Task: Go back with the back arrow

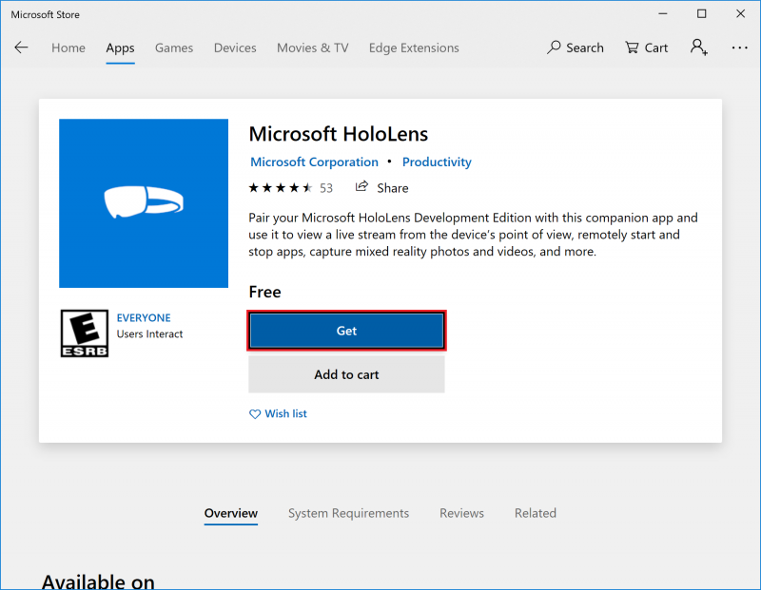Action: 21,48
